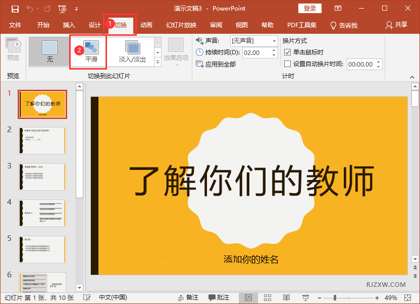Switch to the 设计 tab
The width and height of the screenshot is (420, 304).
pos(94,25)
